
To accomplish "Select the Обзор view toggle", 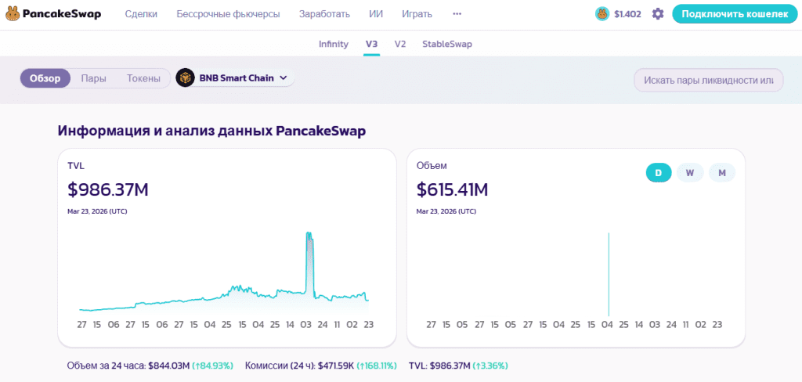I will point(45,78).
